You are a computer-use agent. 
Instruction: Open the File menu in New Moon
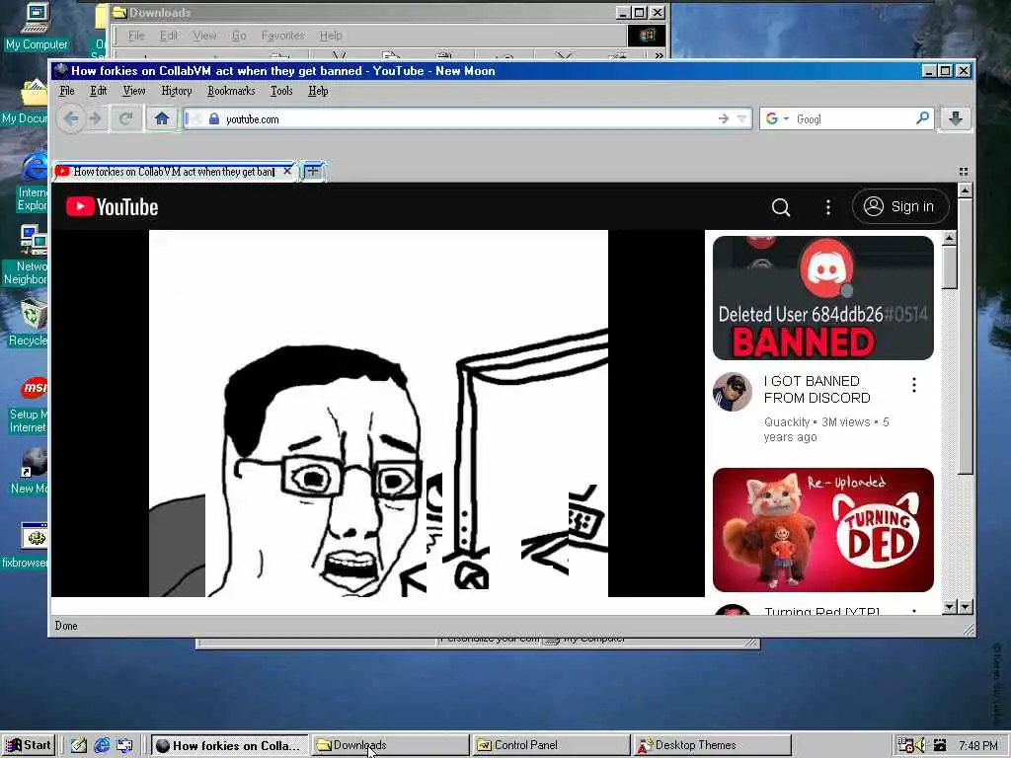pyautogui.click(x=67, y=91)
